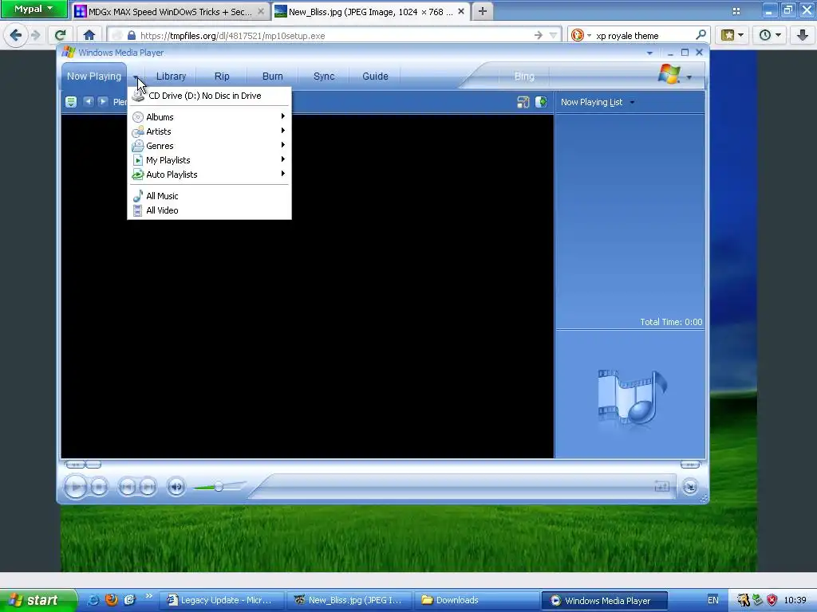Screen dimensions: 817x612
Task: Open the browser downloads arrow
Action: [803, 35]
